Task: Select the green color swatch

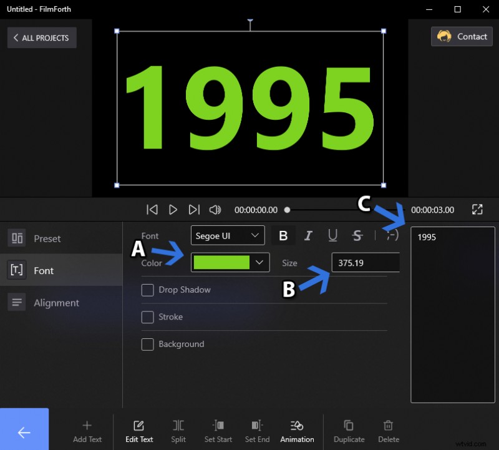Action: coord(221,262)
